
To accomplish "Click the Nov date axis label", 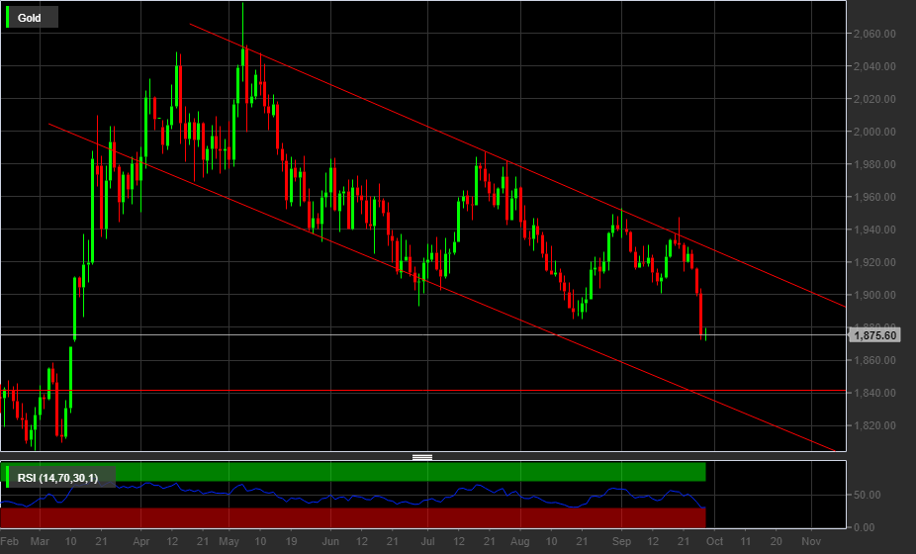I will coord(811,542).
